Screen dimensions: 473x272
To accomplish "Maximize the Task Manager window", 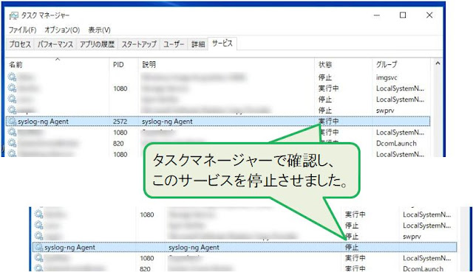I will pyautogui.click(x=403, y=15).
